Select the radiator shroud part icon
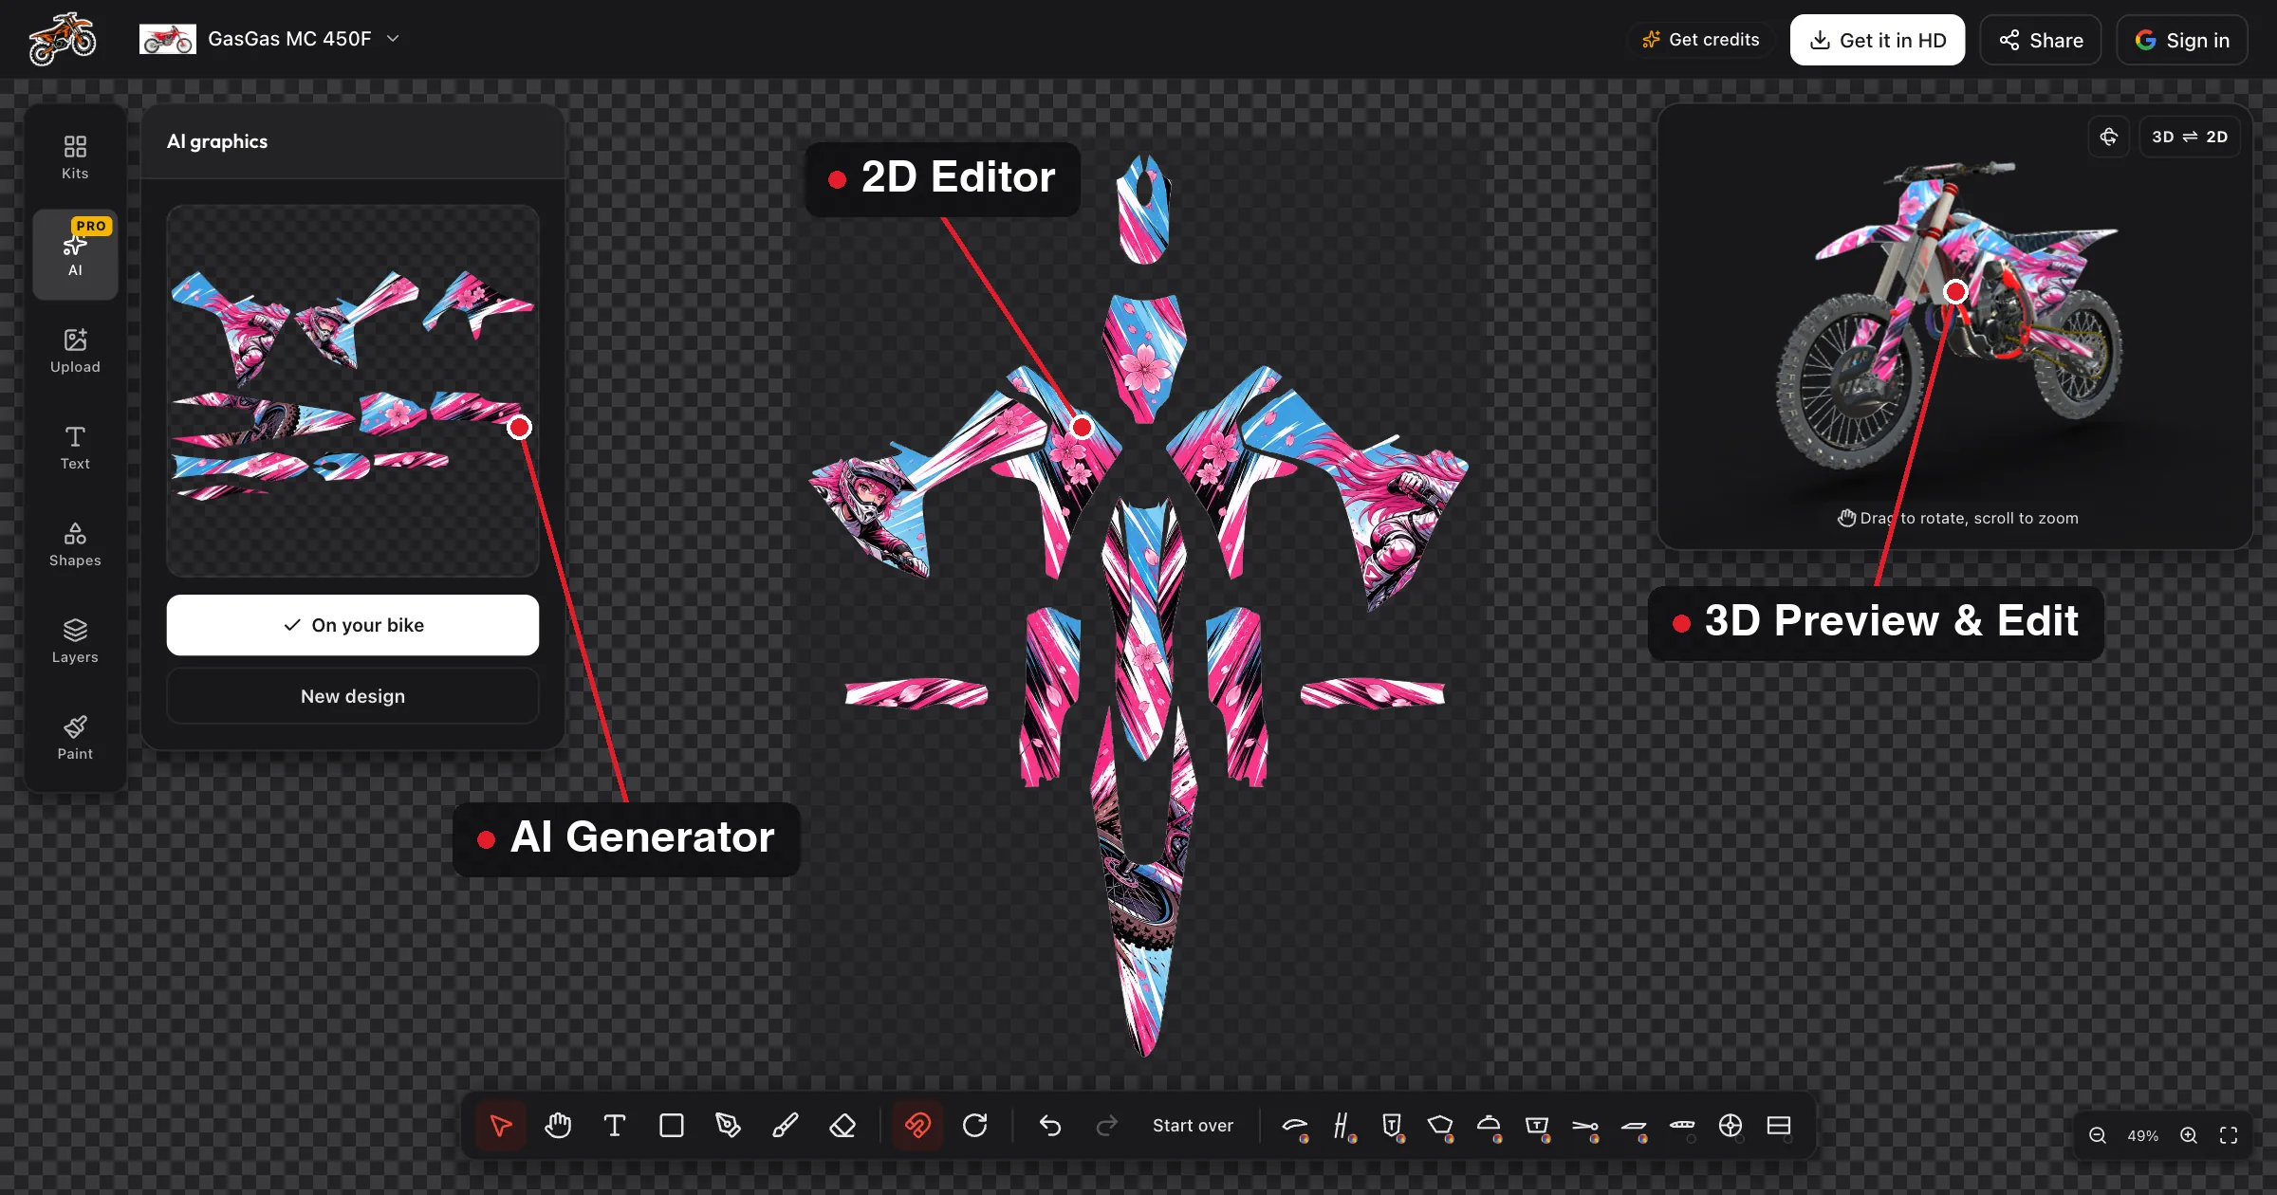 coord(1440,1127)
